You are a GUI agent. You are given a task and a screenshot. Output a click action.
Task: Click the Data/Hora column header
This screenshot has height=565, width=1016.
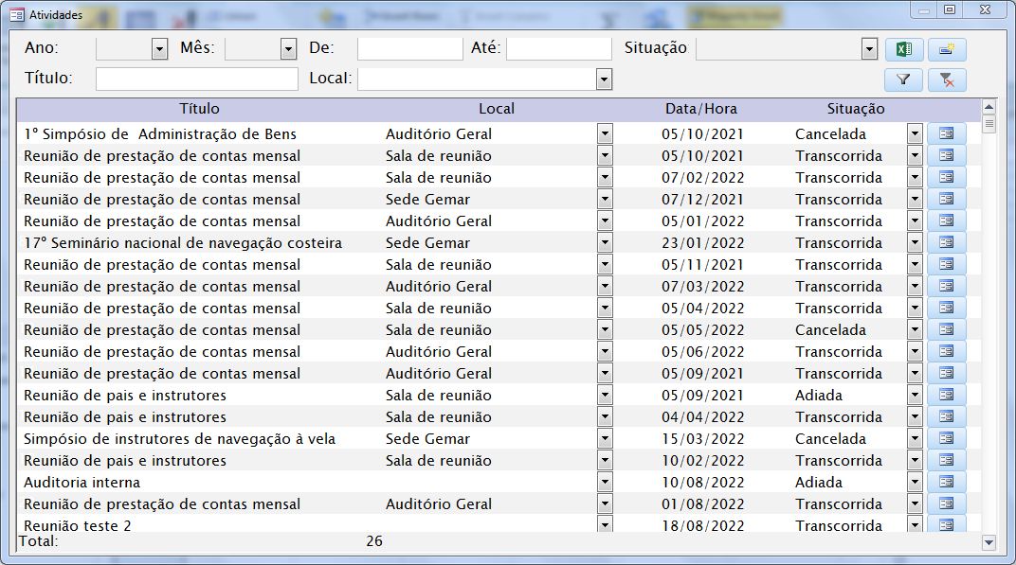[x=700, y=109]
